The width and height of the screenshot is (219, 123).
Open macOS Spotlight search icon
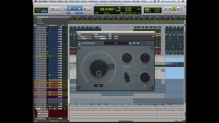click(179, 1)
